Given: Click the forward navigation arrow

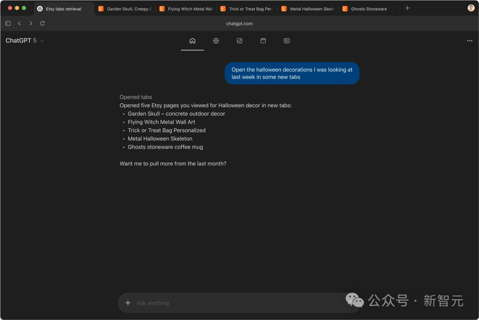Looking at the screenshot, I should (31, 23).
